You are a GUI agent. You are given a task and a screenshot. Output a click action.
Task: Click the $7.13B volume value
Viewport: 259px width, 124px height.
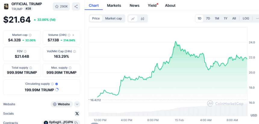pyautogui.click(x=53, y=40)
